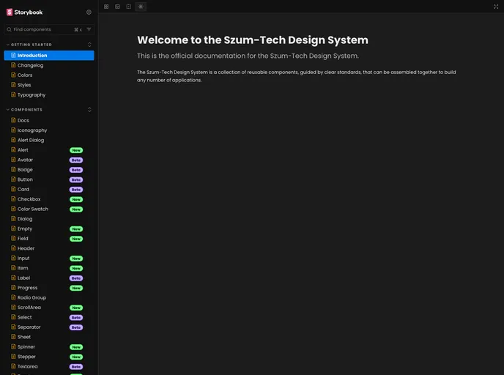Viewport: 504px width, 375px height.
Task: Click the Storybook logo
Action: tap(24, 12)
